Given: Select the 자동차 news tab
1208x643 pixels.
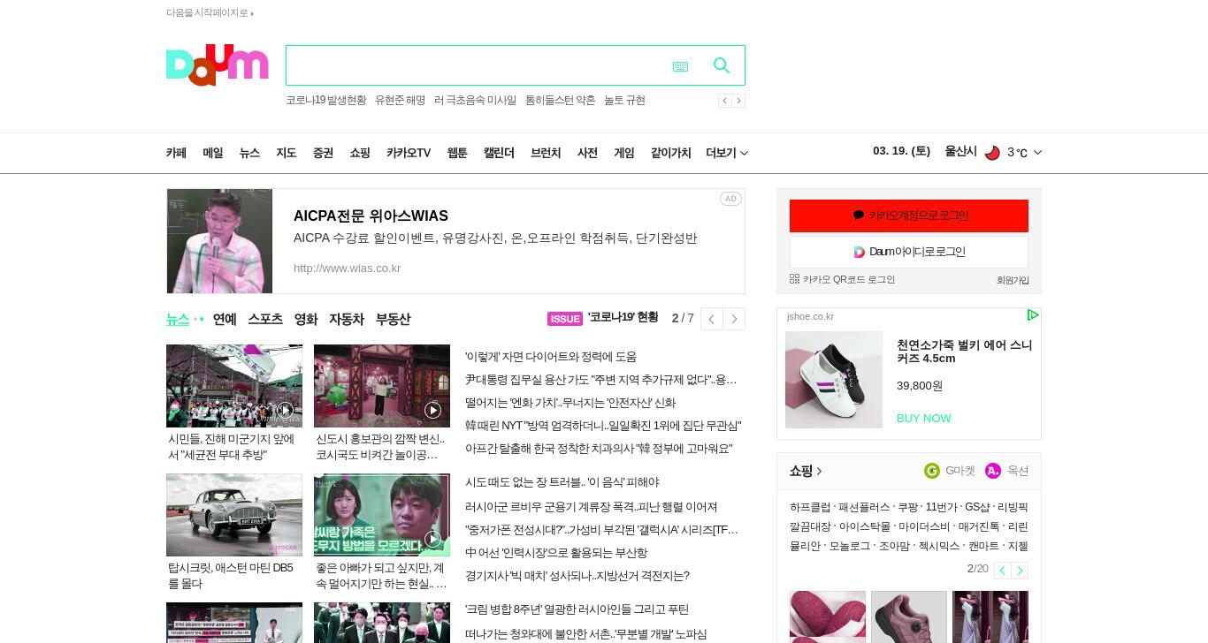Looking at the screenshot, I should tap(347, 319).
